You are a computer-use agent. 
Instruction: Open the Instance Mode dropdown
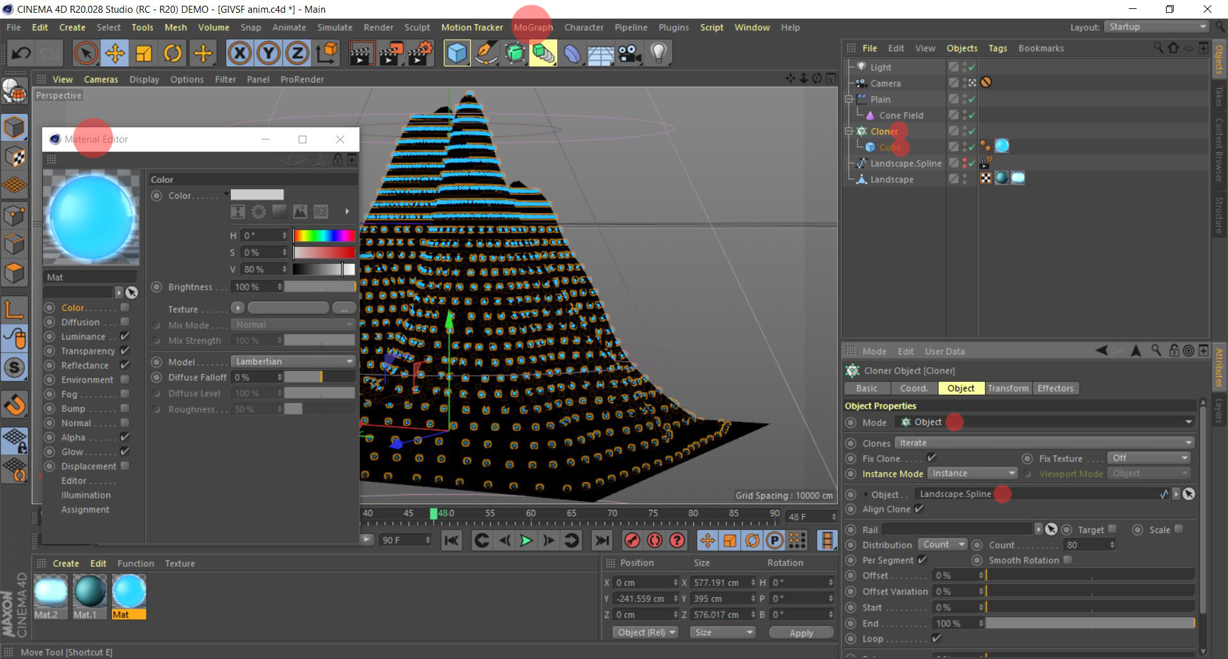coord(972,473)
